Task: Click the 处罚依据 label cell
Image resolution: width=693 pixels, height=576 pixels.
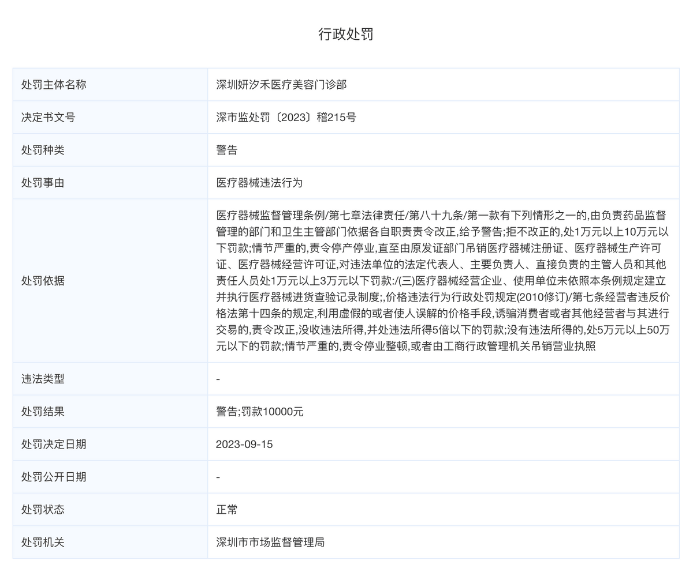Action: click(43, 281)
